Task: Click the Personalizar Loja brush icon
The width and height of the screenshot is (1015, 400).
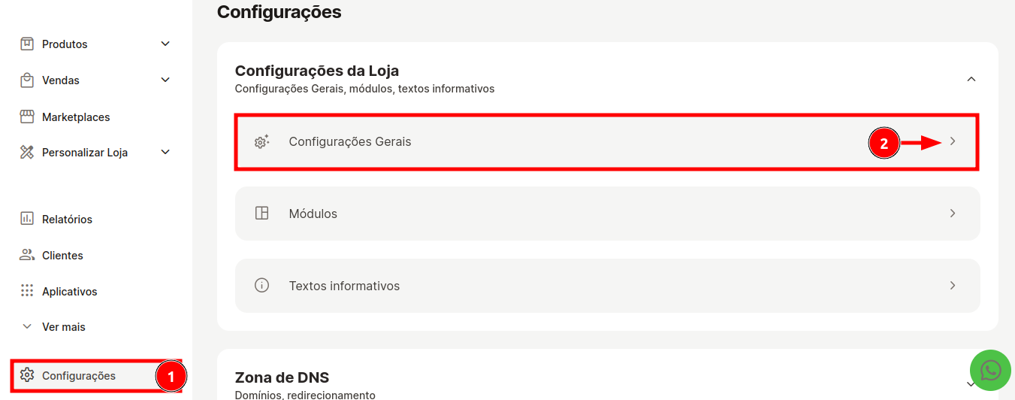Action: coord(27,153)
